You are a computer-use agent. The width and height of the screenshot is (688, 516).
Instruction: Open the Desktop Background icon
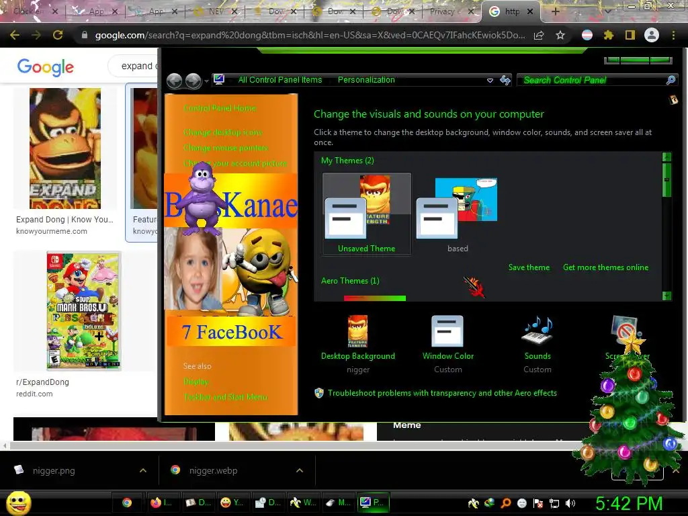(x=357, y=331)
